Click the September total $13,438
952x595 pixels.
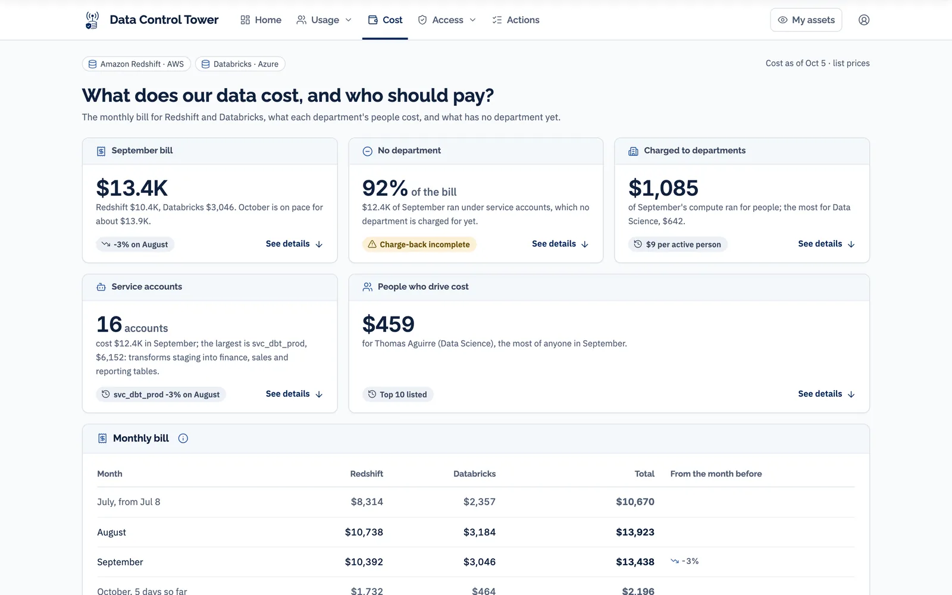[635, 562]
